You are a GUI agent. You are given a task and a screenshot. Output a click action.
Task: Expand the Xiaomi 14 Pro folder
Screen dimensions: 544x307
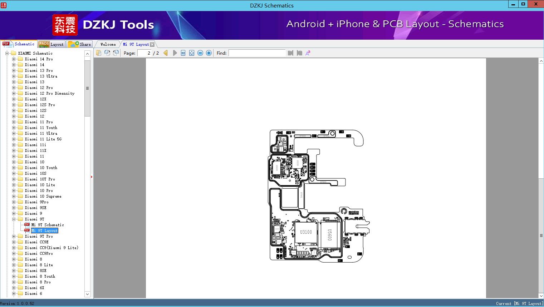point(14,59)
